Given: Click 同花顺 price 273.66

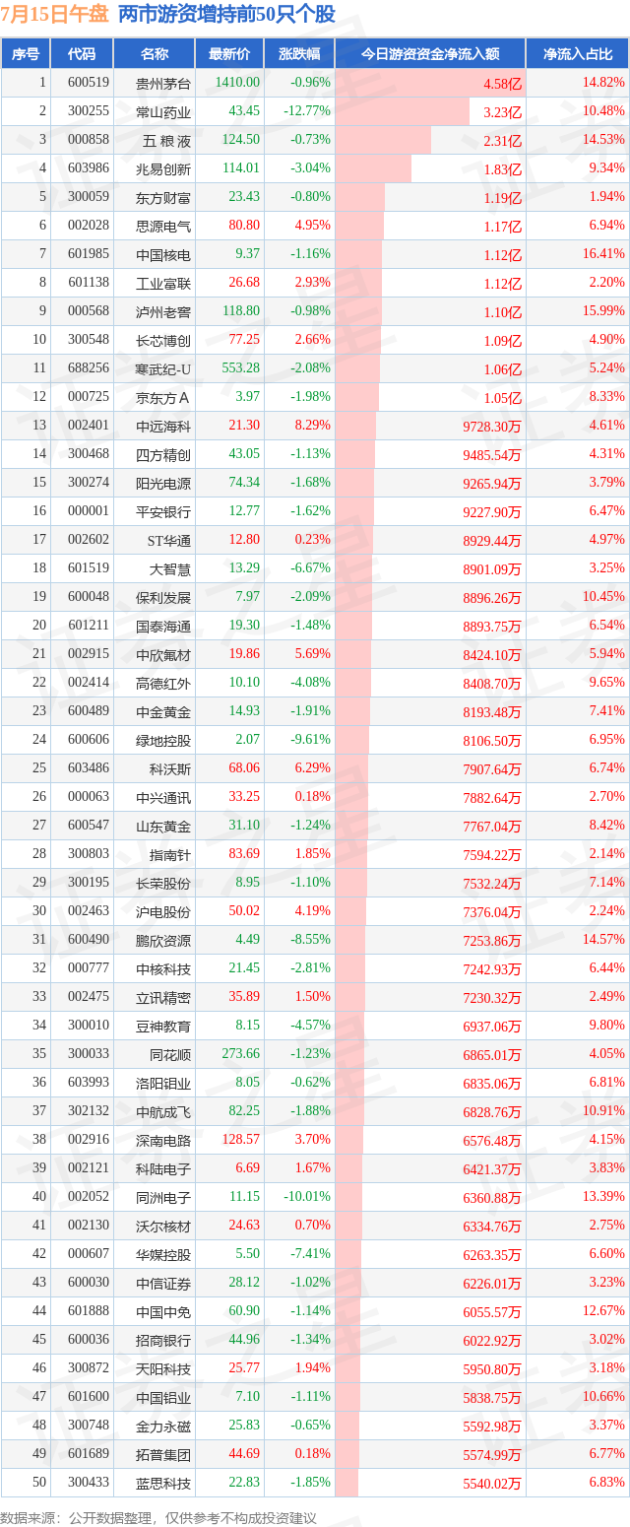Looking at the screenshot, I should point(241,1054).
